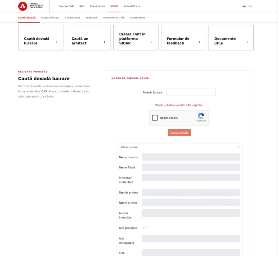The image size is (278, 256).
Task: Click the Număr proiect field
Action: click(x=191, y=192)
